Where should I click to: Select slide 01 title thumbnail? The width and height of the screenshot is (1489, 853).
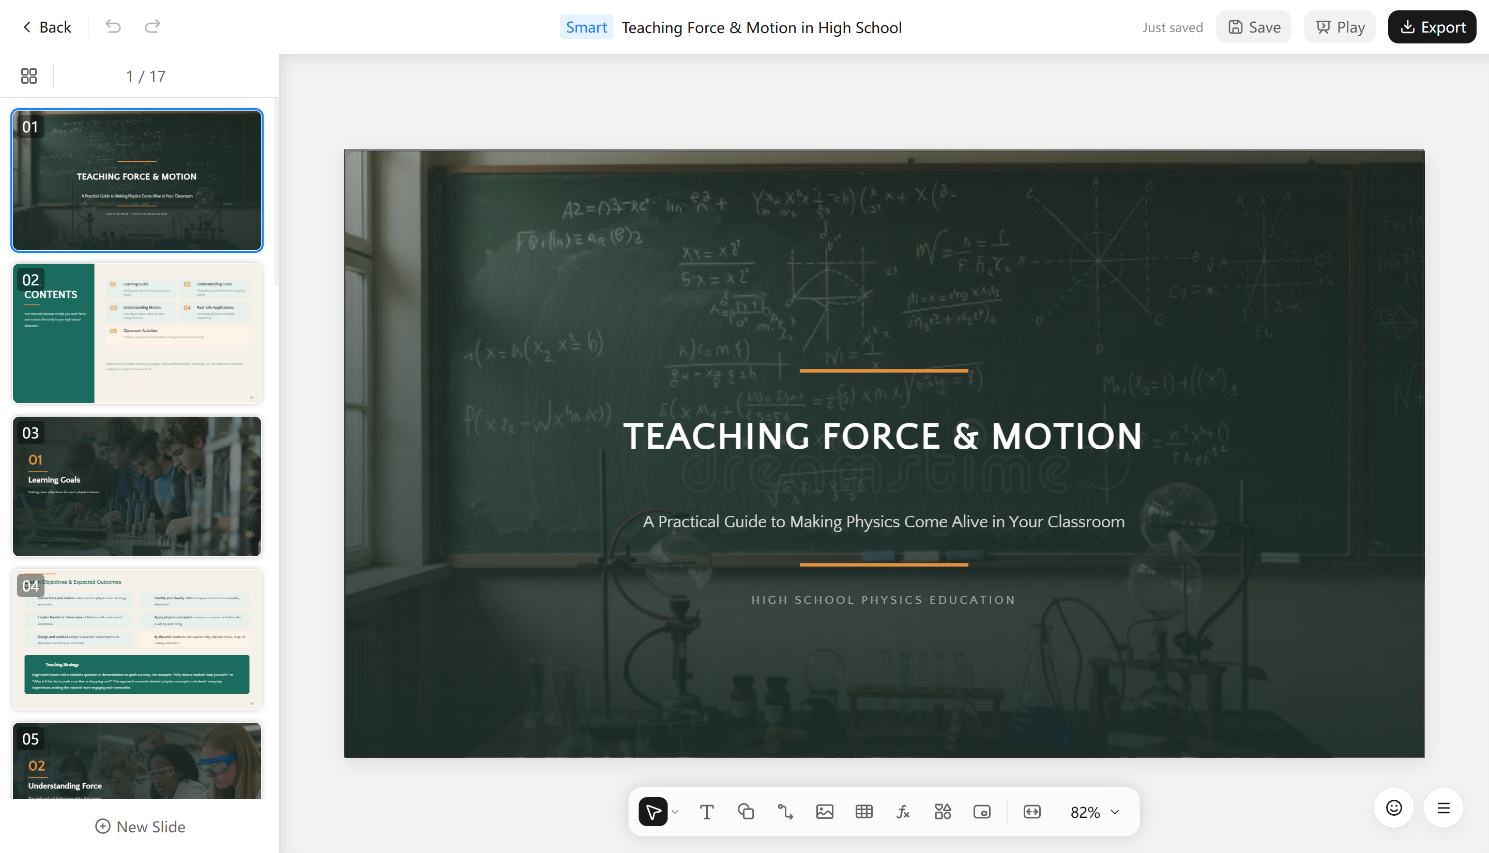tap(137, 180)
